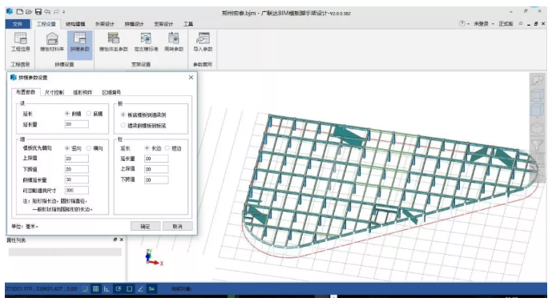552x302 pixels.
Task: Click the orbit view icon in the viewport toolbar
Action: (537, 81)
